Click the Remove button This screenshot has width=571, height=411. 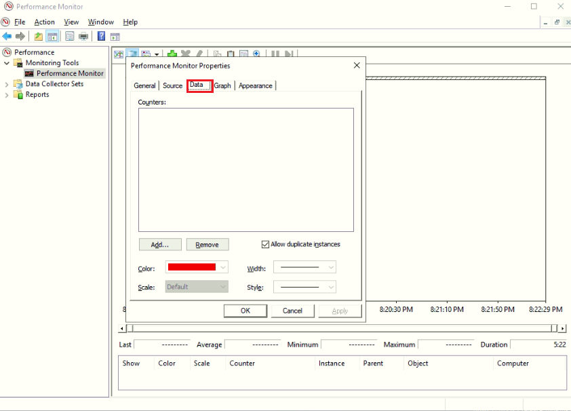208,245
